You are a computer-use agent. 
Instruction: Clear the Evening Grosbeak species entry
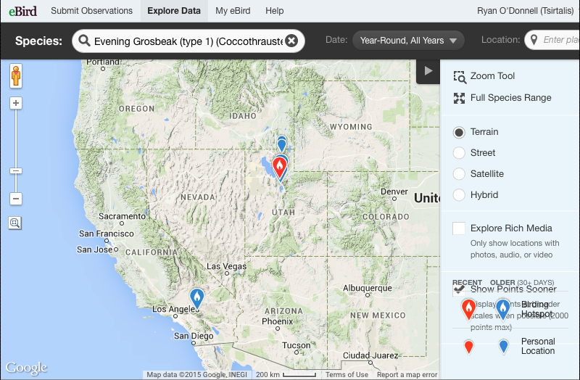[x=291, y=41]
